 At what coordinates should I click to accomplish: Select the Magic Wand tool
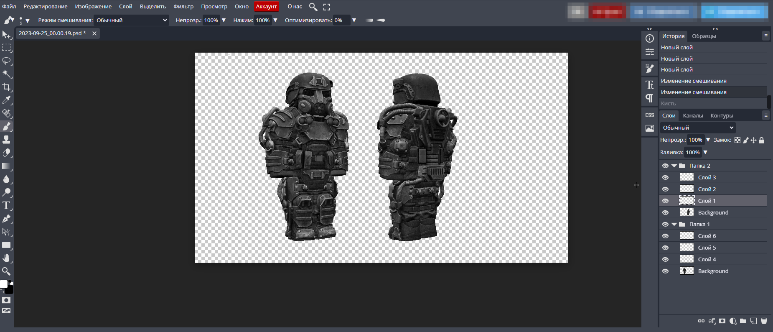tap(6, 74)
